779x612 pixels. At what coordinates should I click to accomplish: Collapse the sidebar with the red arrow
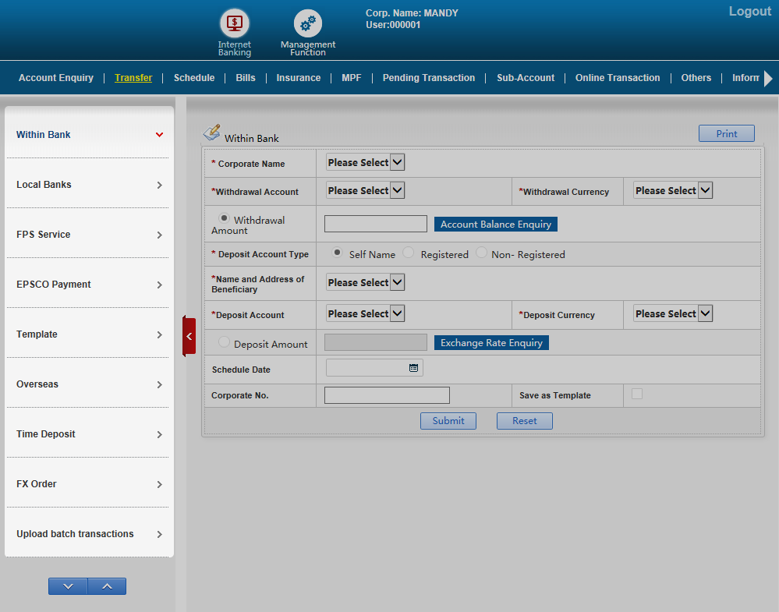click(x=189, y=336)
